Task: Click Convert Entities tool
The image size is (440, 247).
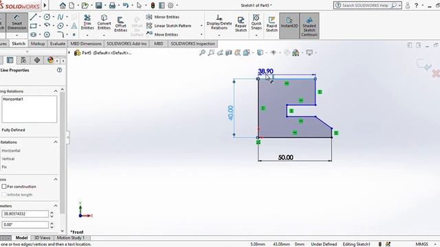Action: point(104,23)
